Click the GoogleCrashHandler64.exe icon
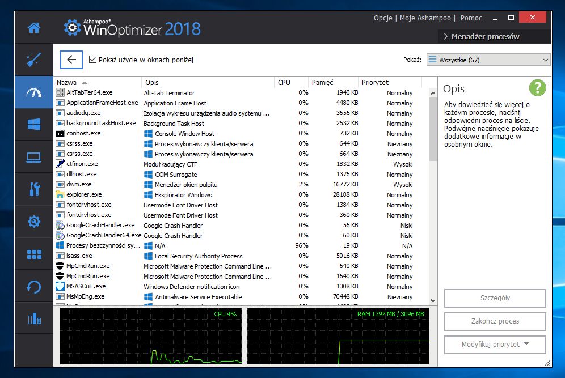The width and height of the screenshot is (565, 378). click(x=60, y=235)
